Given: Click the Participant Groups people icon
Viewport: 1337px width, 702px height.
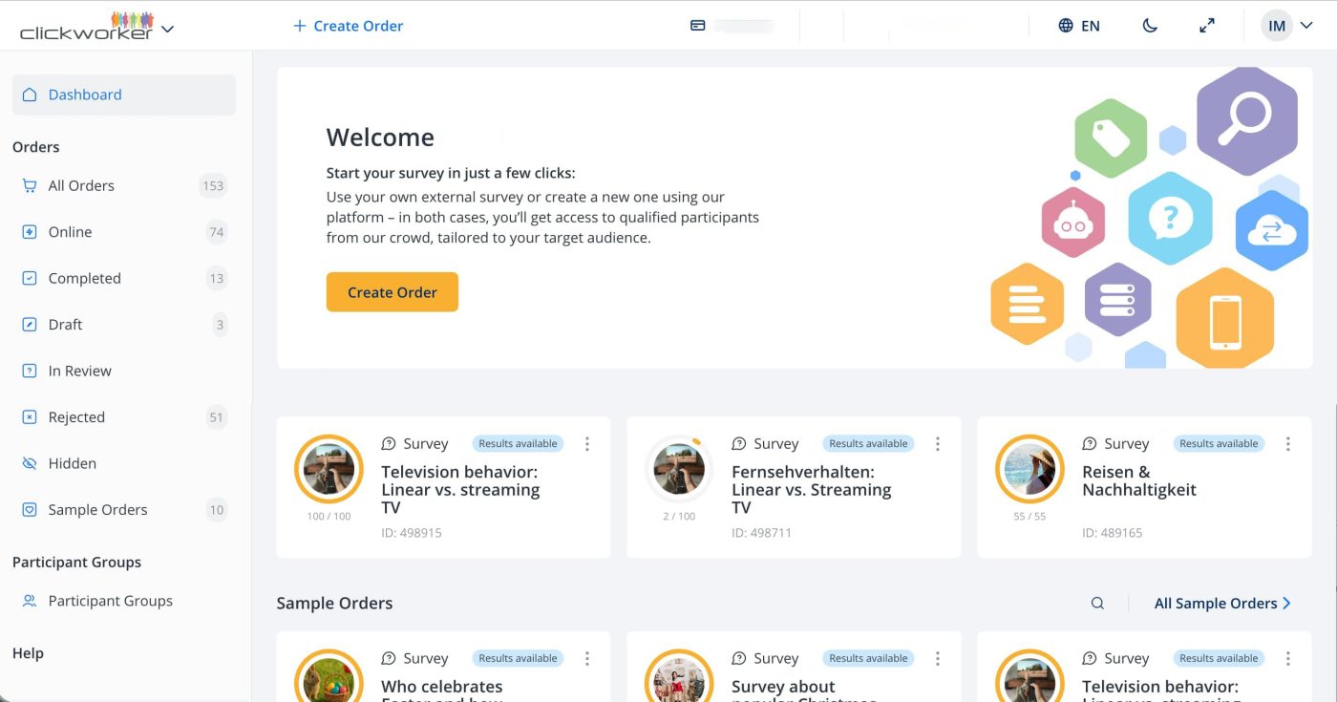Looking at the screenshot, I should pos(30,601).
